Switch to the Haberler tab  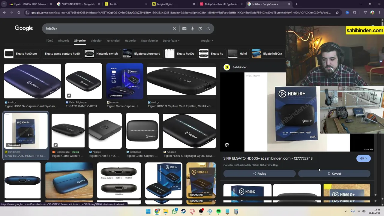click(130, 40)
